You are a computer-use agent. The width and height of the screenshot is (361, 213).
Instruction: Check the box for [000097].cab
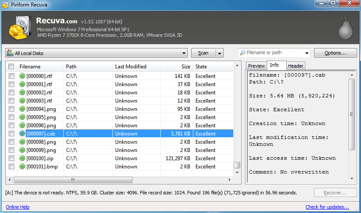click(11, 133)
